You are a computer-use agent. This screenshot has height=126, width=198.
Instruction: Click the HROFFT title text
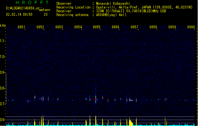(x=32, y=3)
